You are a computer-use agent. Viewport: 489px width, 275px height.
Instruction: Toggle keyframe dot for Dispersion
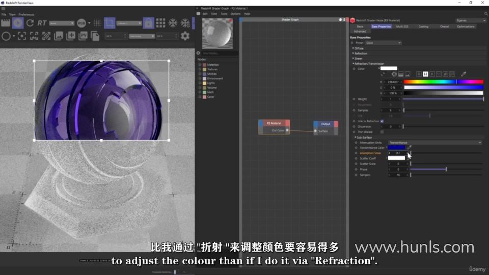pos(354,127)
